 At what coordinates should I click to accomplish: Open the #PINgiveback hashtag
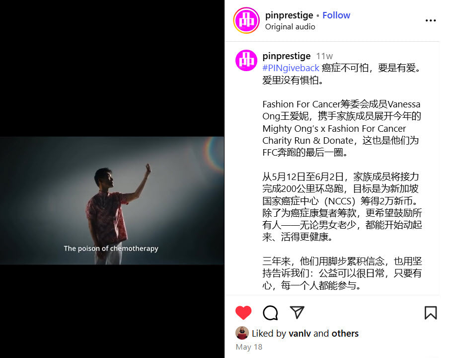tap(291, 68)
